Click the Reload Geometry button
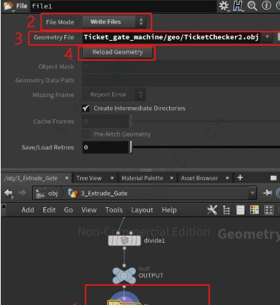The height and width of the screenshot is (305, 280). pyautogui.click(x=118, y=52)
